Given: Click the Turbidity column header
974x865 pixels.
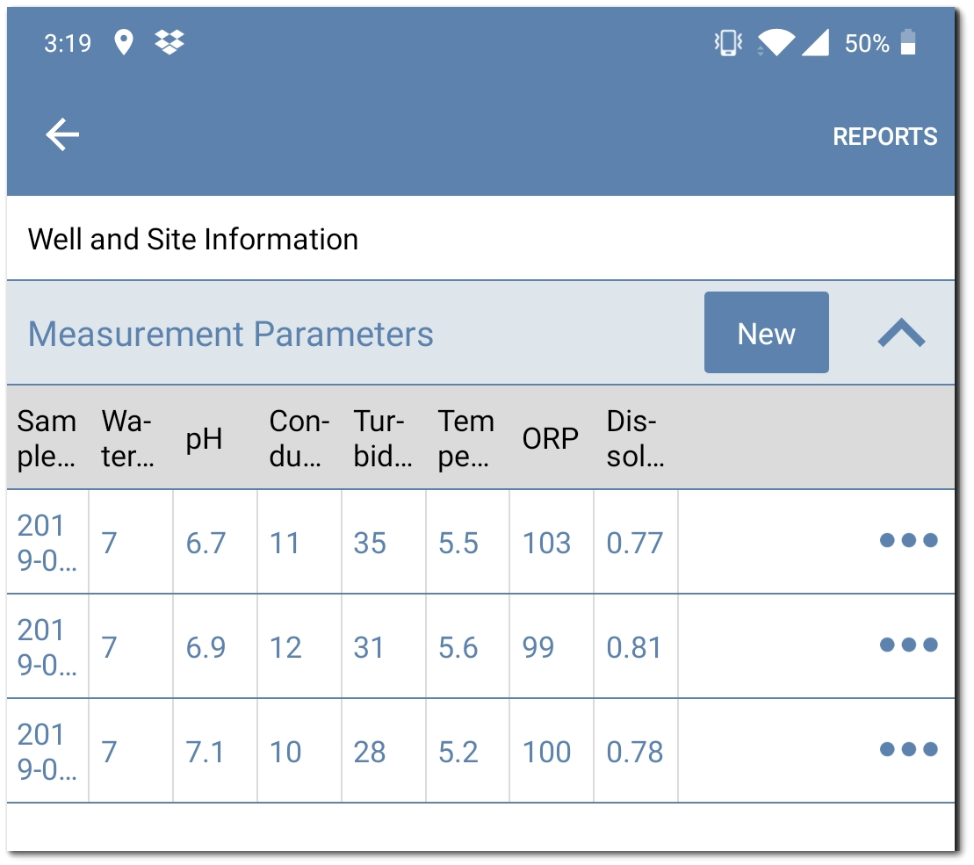Looking at the screenshot, I should [380, 436].
